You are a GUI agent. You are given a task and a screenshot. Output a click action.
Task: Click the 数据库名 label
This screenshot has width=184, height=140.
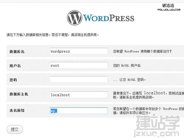[x=17, y=52]
